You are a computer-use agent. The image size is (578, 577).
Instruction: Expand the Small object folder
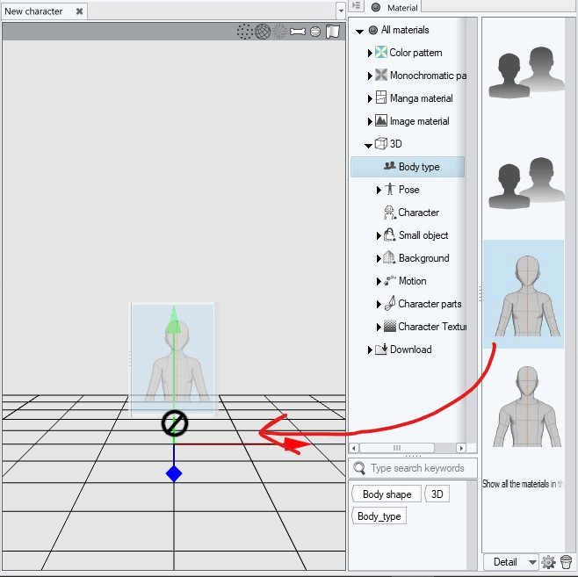tap(379, 236)
